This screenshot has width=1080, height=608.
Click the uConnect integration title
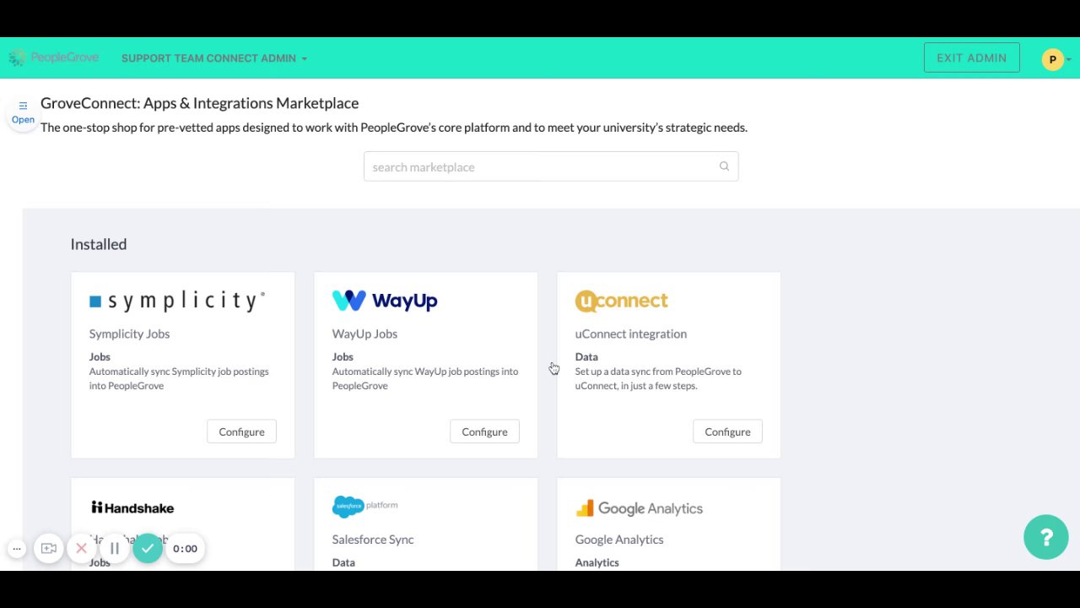pos(630,334)
